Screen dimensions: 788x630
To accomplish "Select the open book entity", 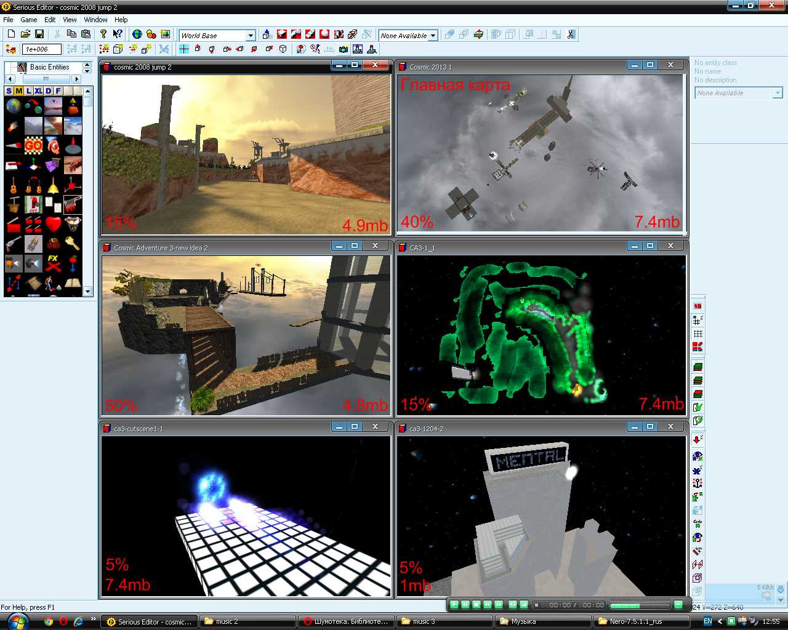I will 73,283.
